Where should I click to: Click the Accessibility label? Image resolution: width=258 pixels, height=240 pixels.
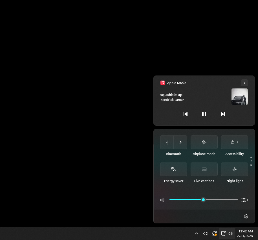pos(235,154)
